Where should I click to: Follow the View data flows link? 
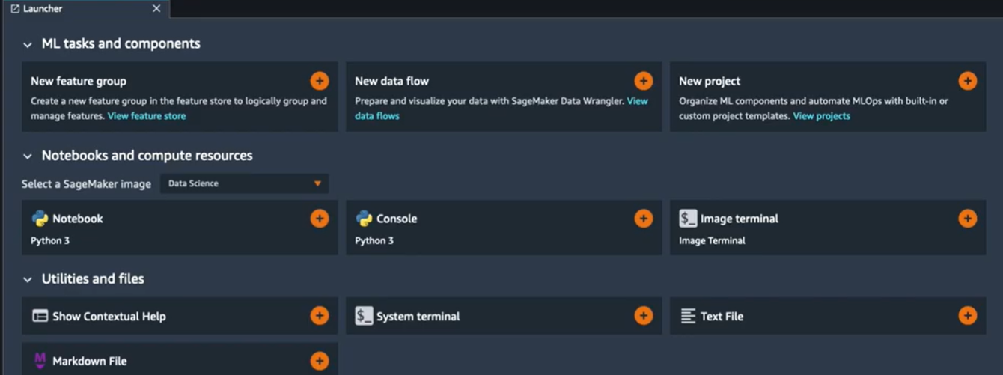tap(376, 116)
